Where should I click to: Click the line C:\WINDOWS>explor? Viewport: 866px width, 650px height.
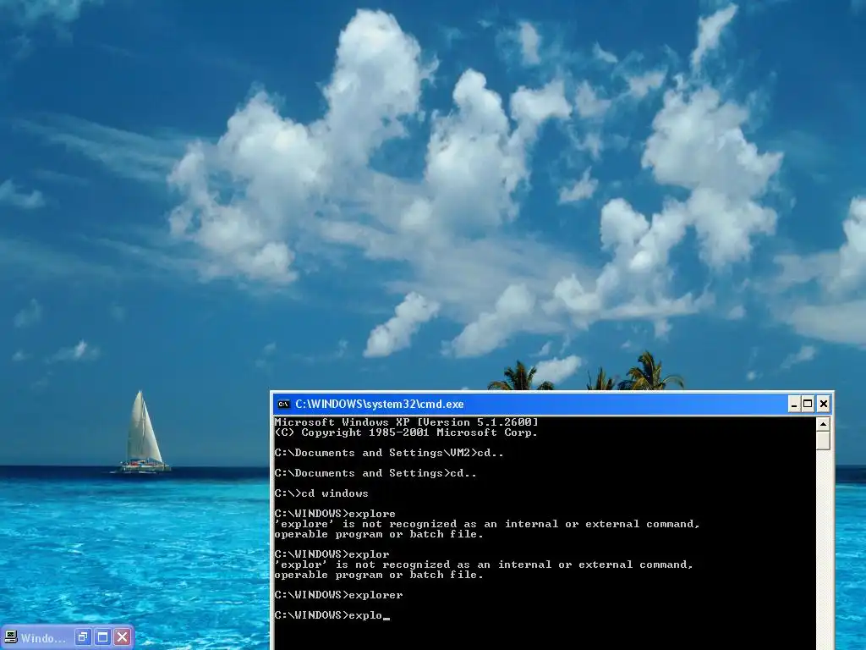pos(332,554)
